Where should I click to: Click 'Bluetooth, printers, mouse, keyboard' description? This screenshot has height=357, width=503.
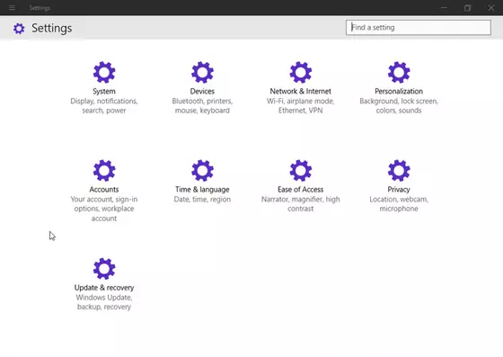(x=202, y=105)
